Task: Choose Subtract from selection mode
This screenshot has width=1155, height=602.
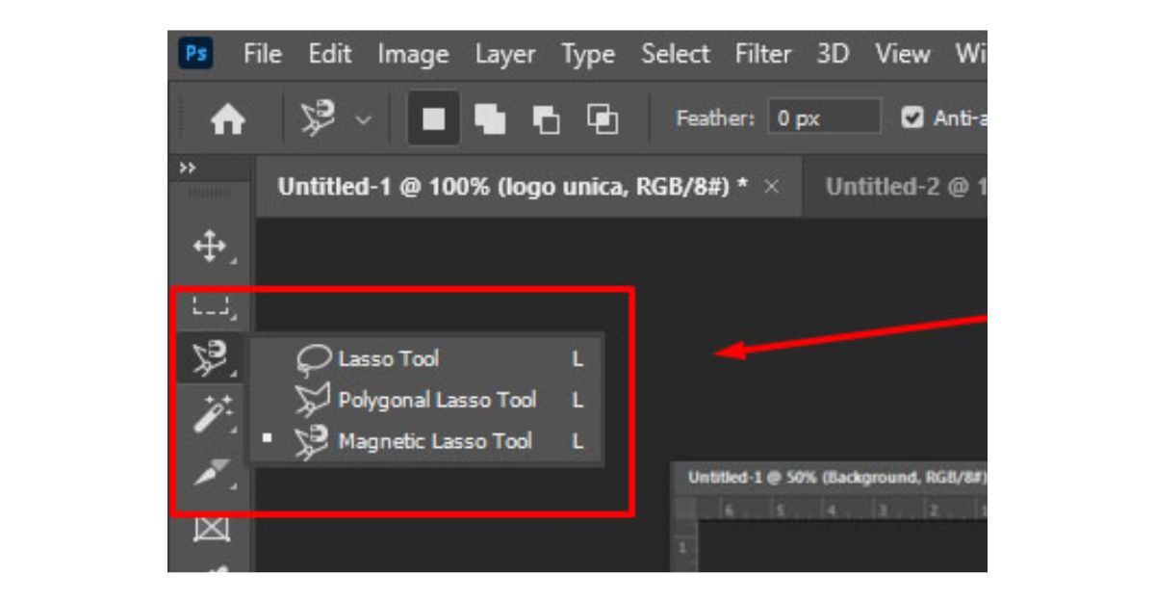Action: point(546,119)
